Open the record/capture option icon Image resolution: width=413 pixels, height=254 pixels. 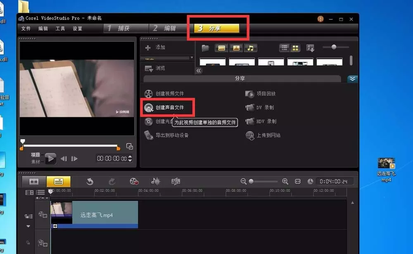coord(134,182)
